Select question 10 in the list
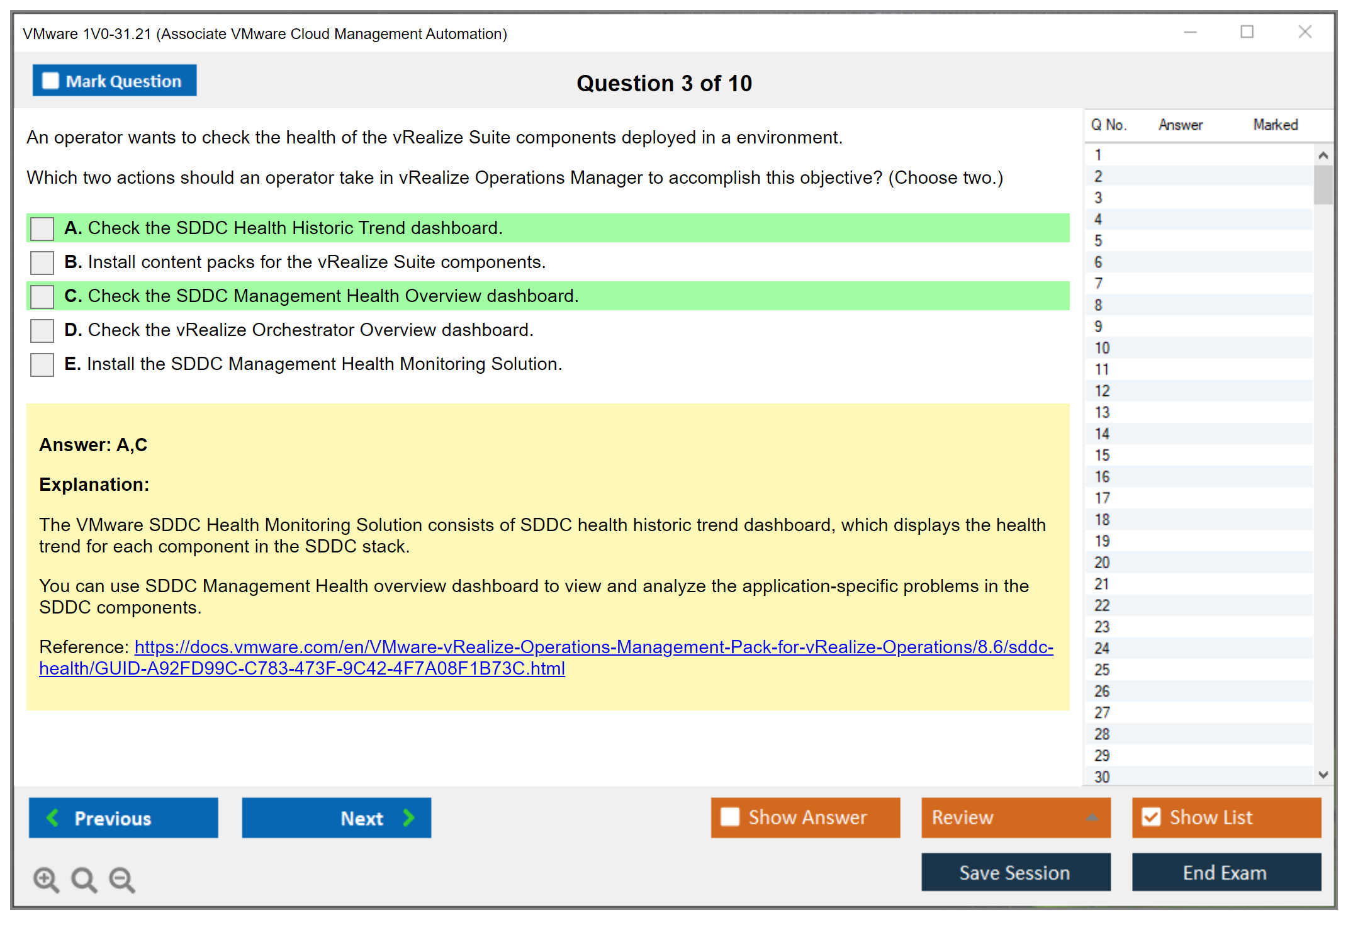The height and width of the screenshot is (925, 1353). pos(1102,348)
